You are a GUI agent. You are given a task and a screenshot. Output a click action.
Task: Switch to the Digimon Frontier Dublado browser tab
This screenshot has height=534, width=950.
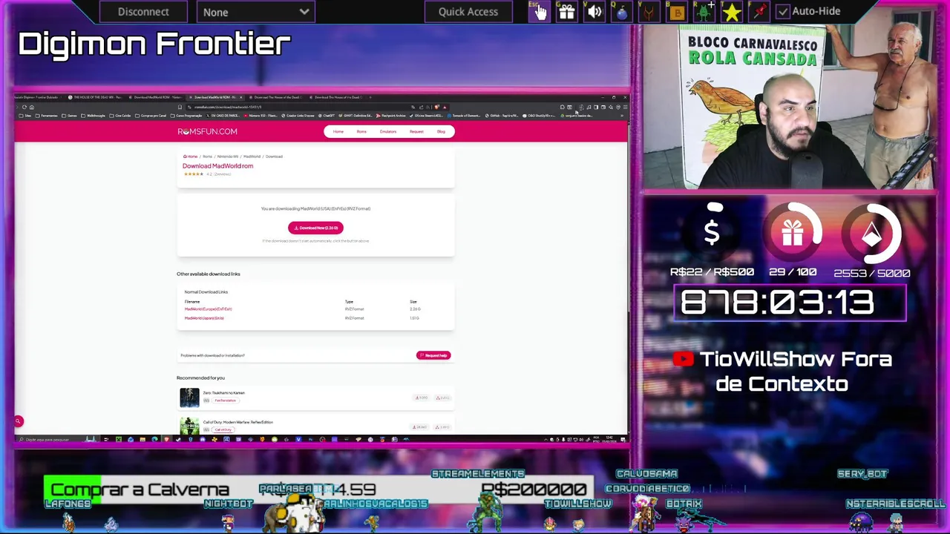37,97
